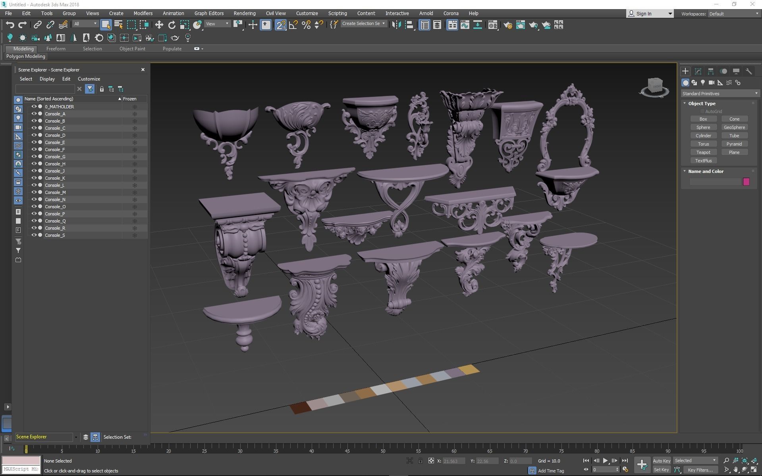Image resolution: width=762 pixels, height=476 pixels.
Task: Open Select by Name dialog
Action: pos(118,25)
